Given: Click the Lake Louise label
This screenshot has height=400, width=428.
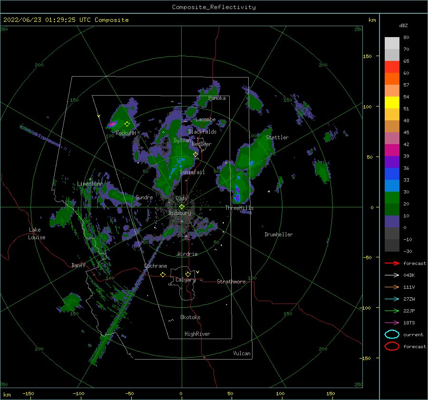Looking at the screenshot, I should (37, 234).
